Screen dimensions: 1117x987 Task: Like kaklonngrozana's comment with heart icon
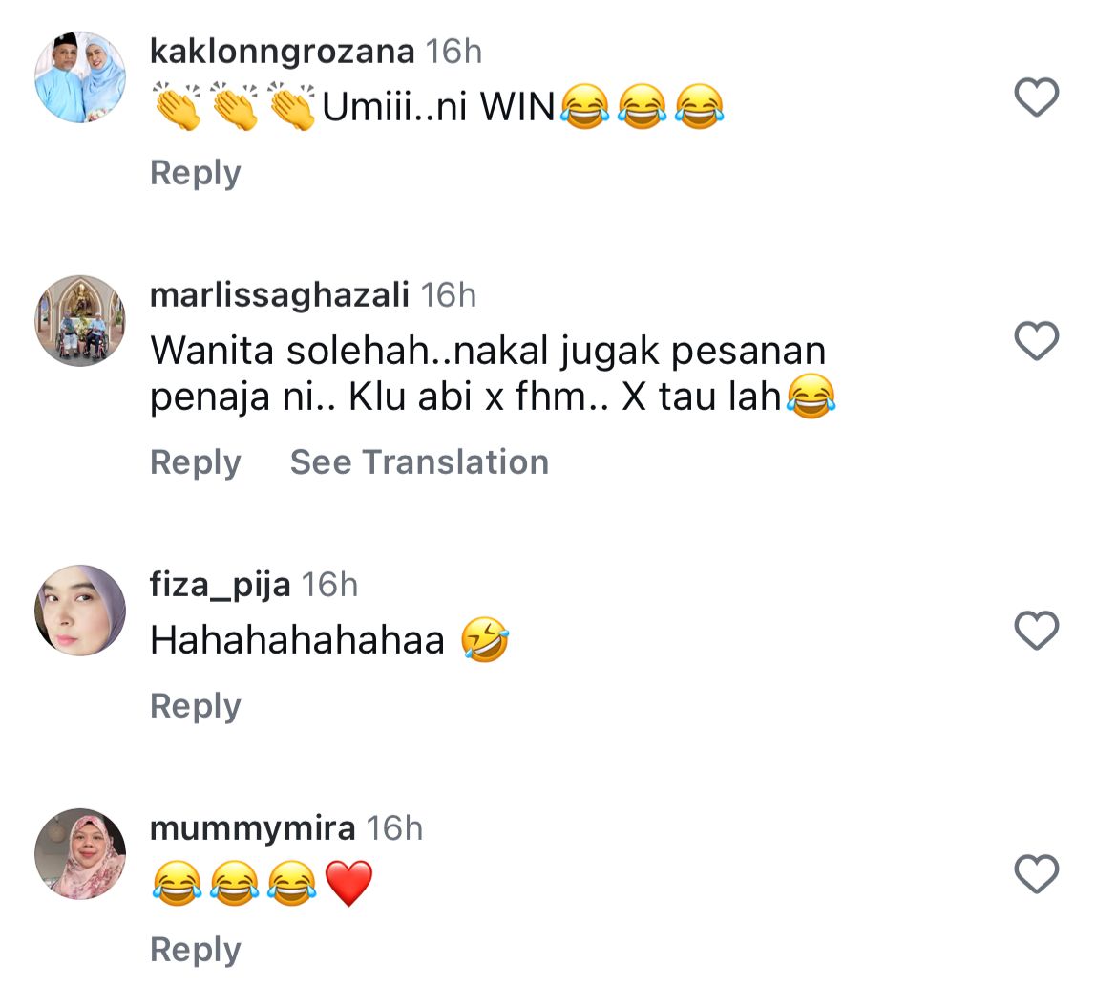(x=1037, y=97)
